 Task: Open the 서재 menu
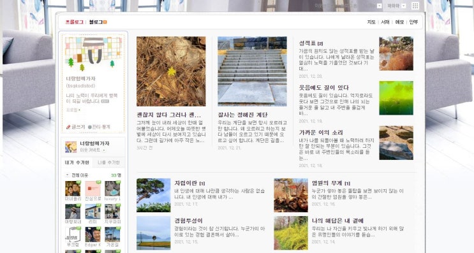pyautogui.click(x=385, y=22)
